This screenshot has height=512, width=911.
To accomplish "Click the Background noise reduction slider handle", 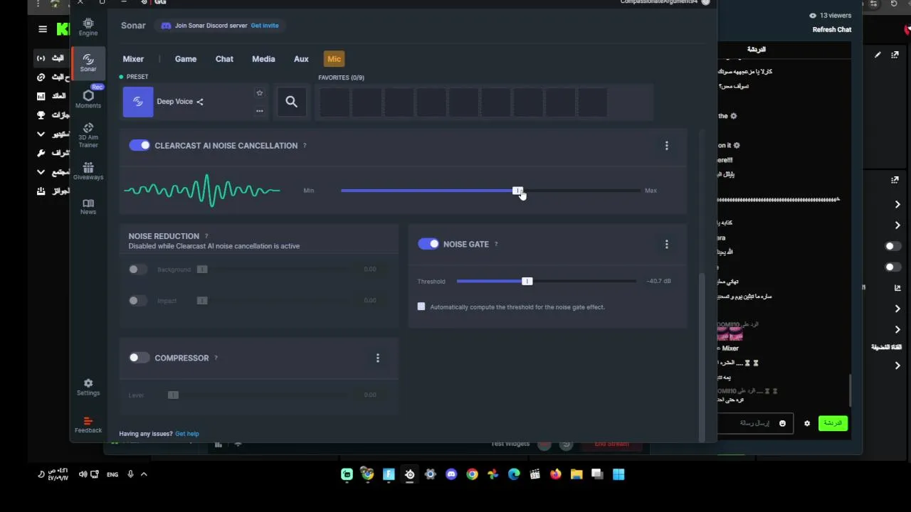I will [202, 269].
